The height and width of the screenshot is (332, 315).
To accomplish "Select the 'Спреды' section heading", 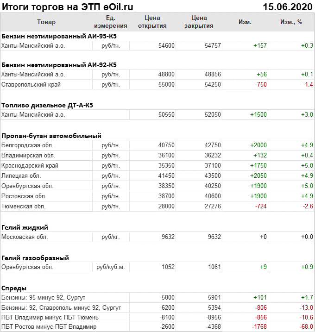I will coord(14,288).
